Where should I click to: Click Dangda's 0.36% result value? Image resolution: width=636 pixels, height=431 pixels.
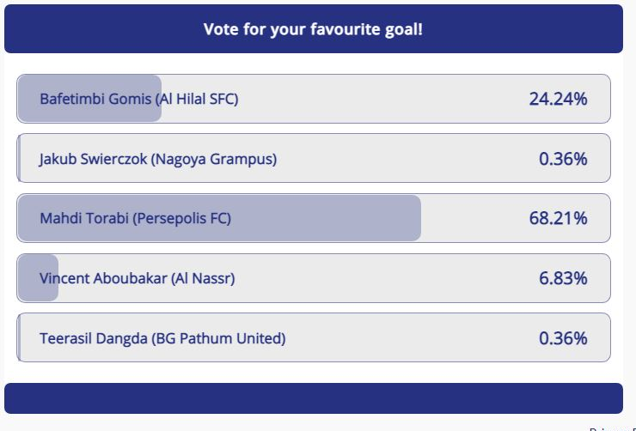pyautogui.click(x=563, y=338)
